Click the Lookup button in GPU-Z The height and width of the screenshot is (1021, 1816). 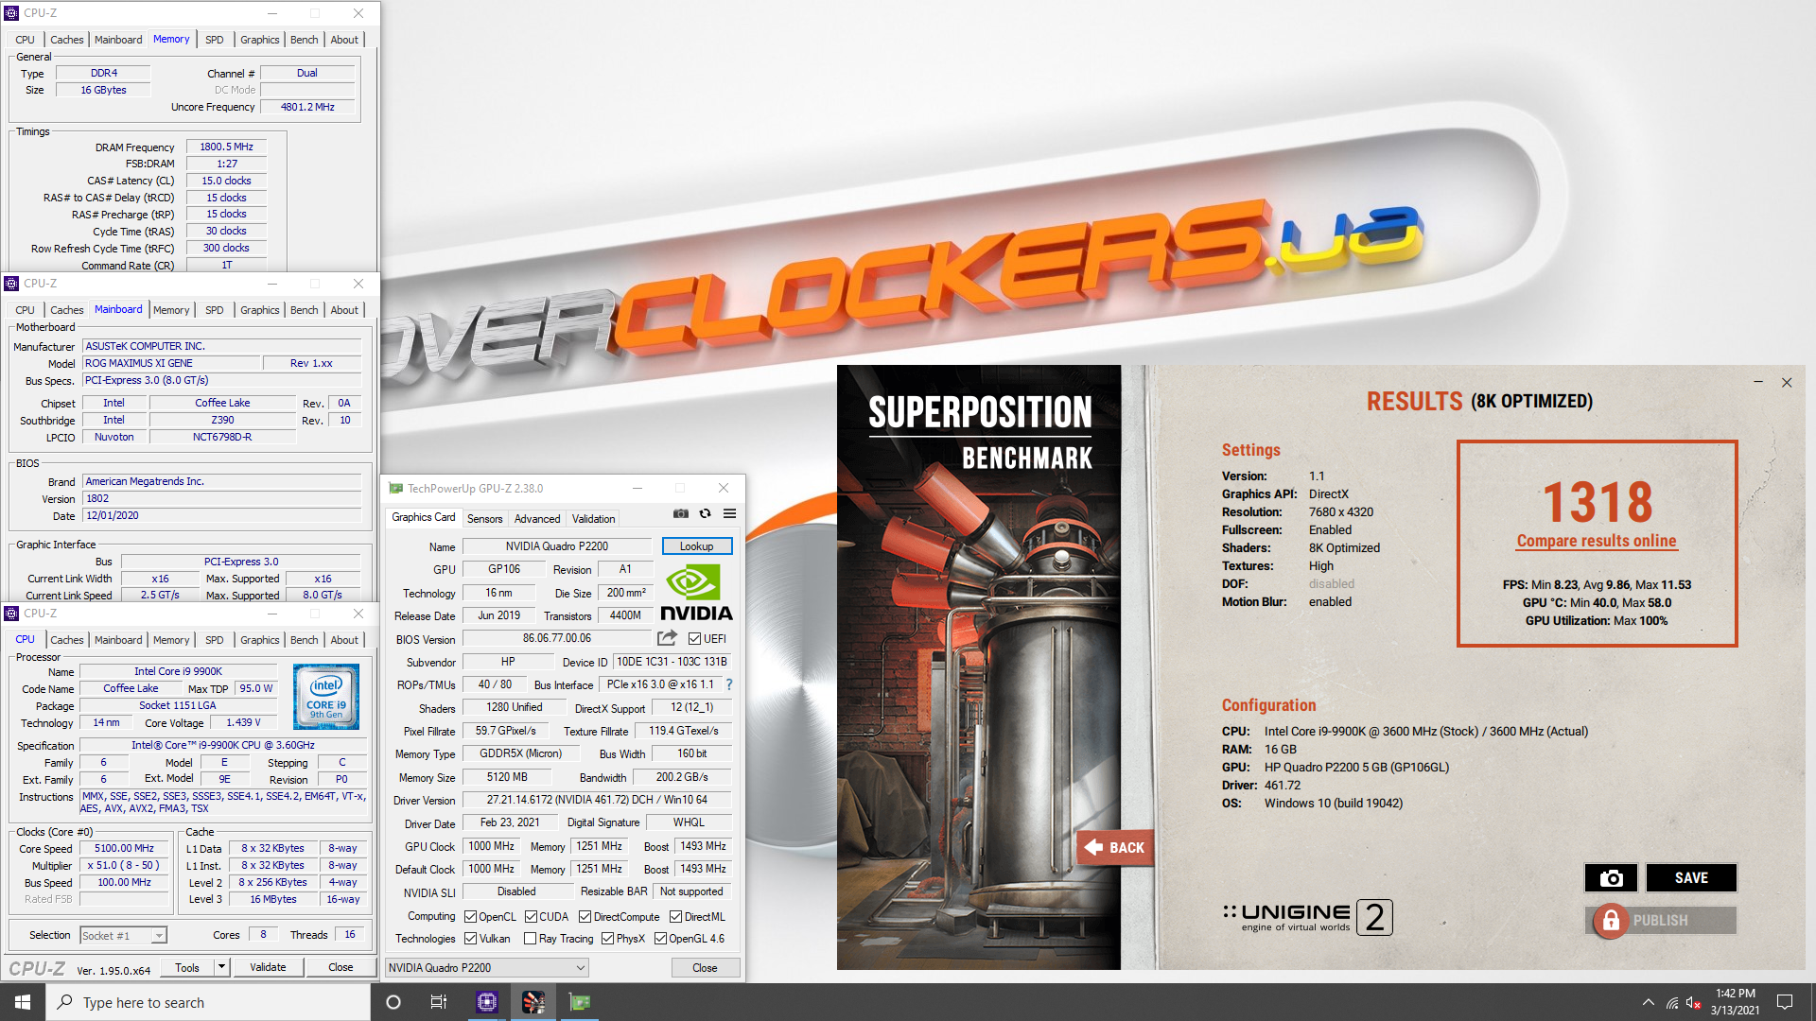[x=696, y=545]
